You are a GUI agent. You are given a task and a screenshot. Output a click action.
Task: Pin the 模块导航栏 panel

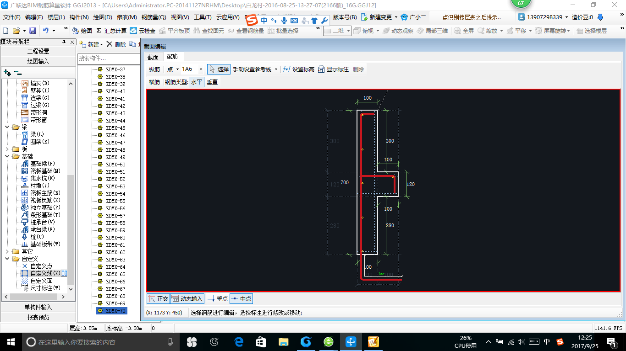(64, 42)
